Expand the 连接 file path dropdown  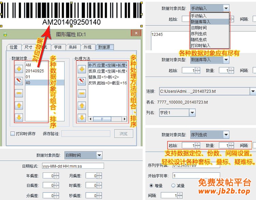(253, 91)
